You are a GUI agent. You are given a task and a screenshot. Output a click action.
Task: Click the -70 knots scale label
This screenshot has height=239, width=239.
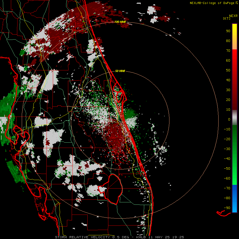click(x=227, y=188)
